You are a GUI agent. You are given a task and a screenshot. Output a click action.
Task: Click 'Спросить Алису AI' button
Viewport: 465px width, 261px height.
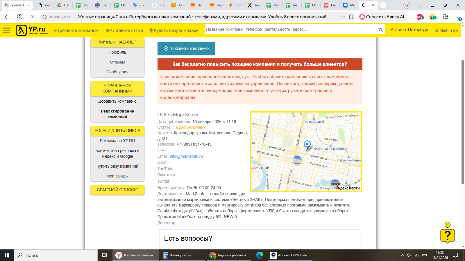[382, 17]
